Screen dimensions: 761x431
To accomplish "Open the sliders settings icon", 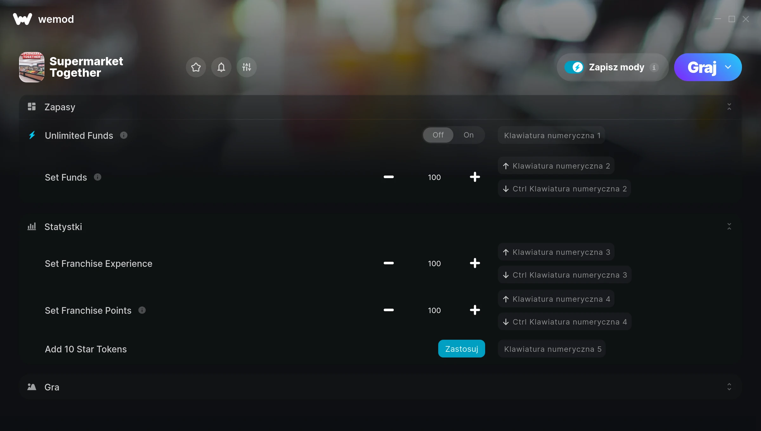I will (x=246, y=67).
